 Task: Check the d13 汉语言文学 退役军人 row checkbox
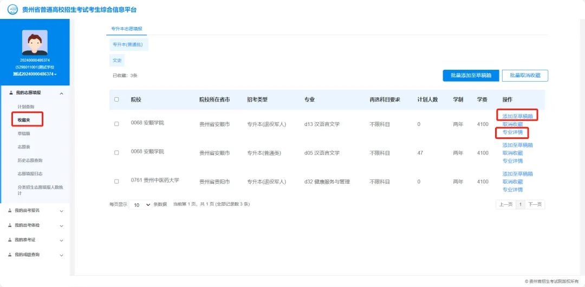(116, 124)
